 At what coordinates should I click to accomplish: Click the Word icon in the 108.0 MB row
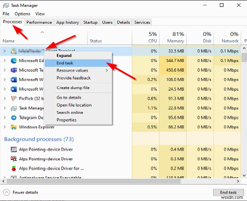pyautogui.click(x=14, y=80)
